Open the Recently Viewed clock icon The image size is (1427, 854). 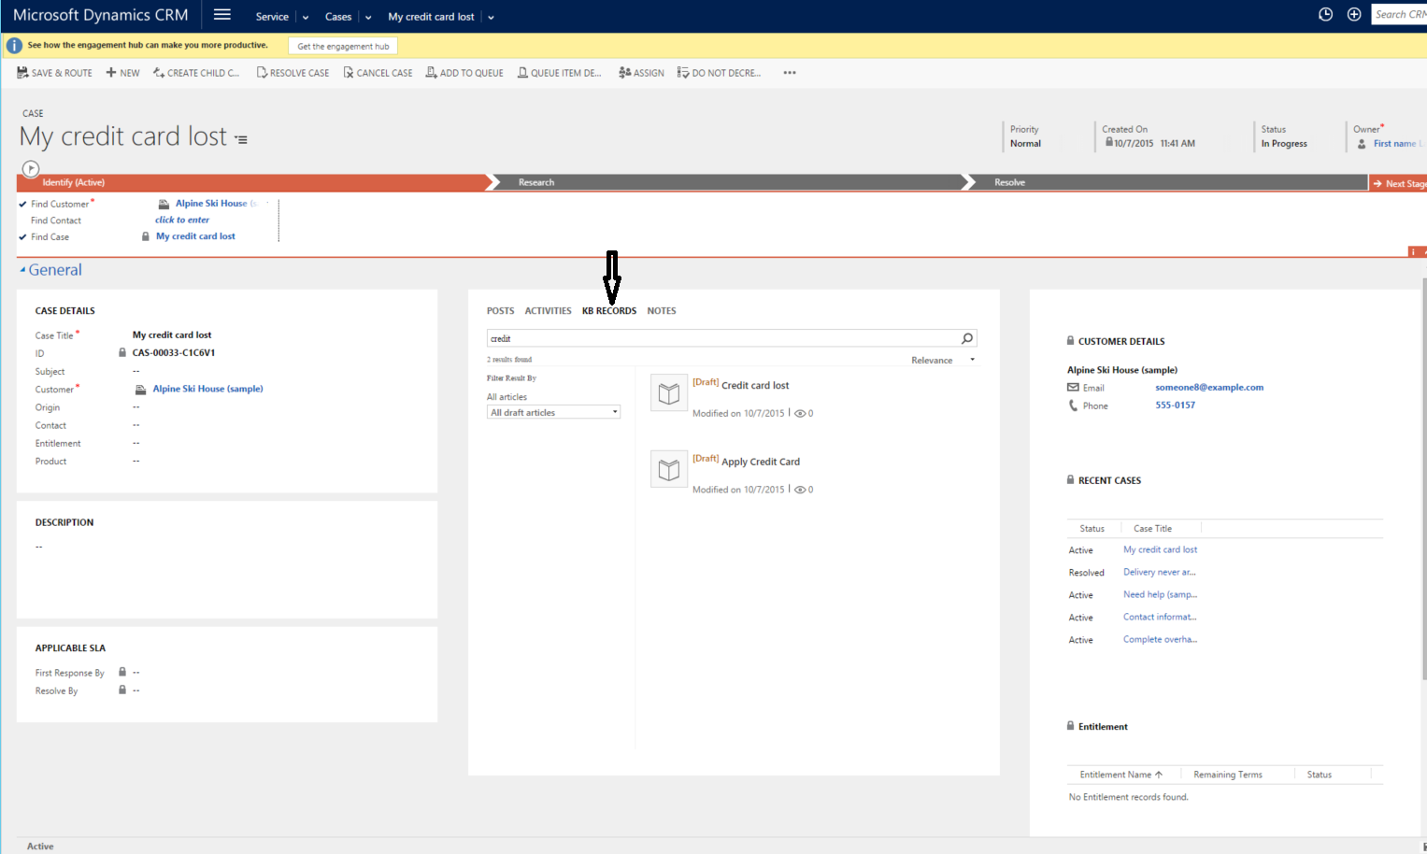pyautogui.click(x=1324, y=14)
